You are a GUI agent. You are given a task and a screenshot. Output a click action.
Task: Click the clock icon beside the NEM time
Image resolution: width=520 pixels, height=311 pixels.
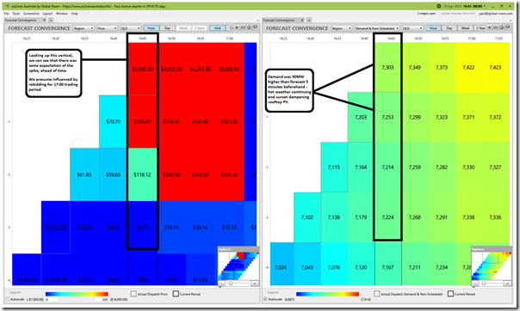[439, 6]
